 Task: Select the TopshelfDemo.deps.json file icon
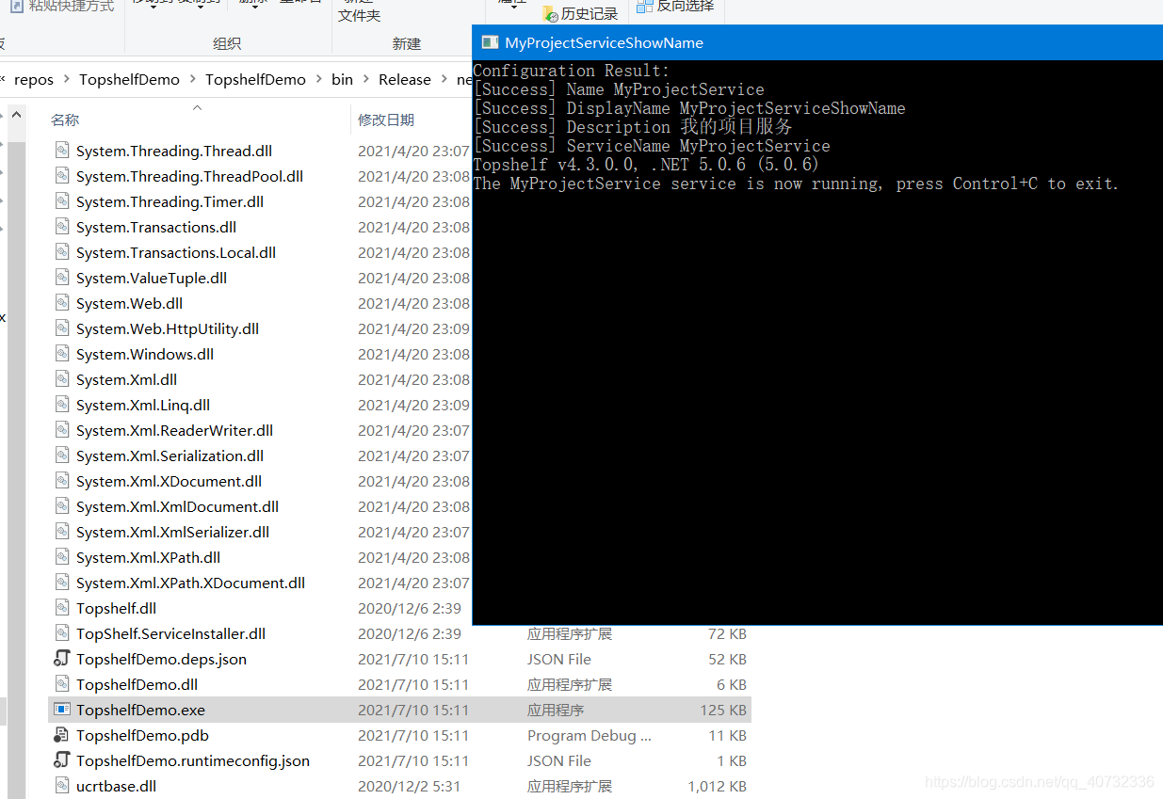[x=62, y=659]
